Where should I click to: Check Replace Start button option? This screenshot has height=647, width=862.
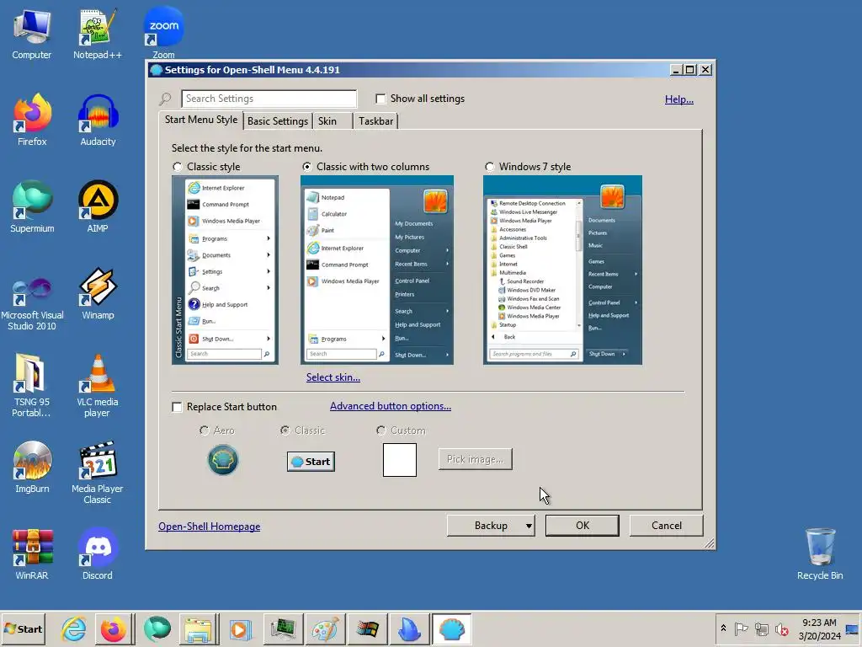177,407
